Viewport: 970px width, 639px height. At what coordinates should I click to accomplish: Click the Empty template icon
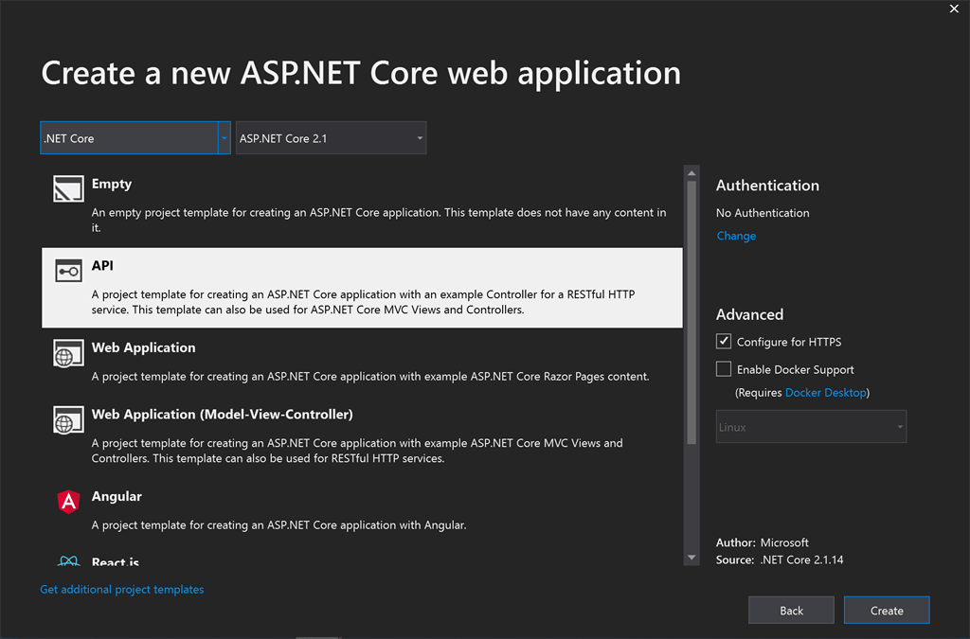click(x=68, y=189)
